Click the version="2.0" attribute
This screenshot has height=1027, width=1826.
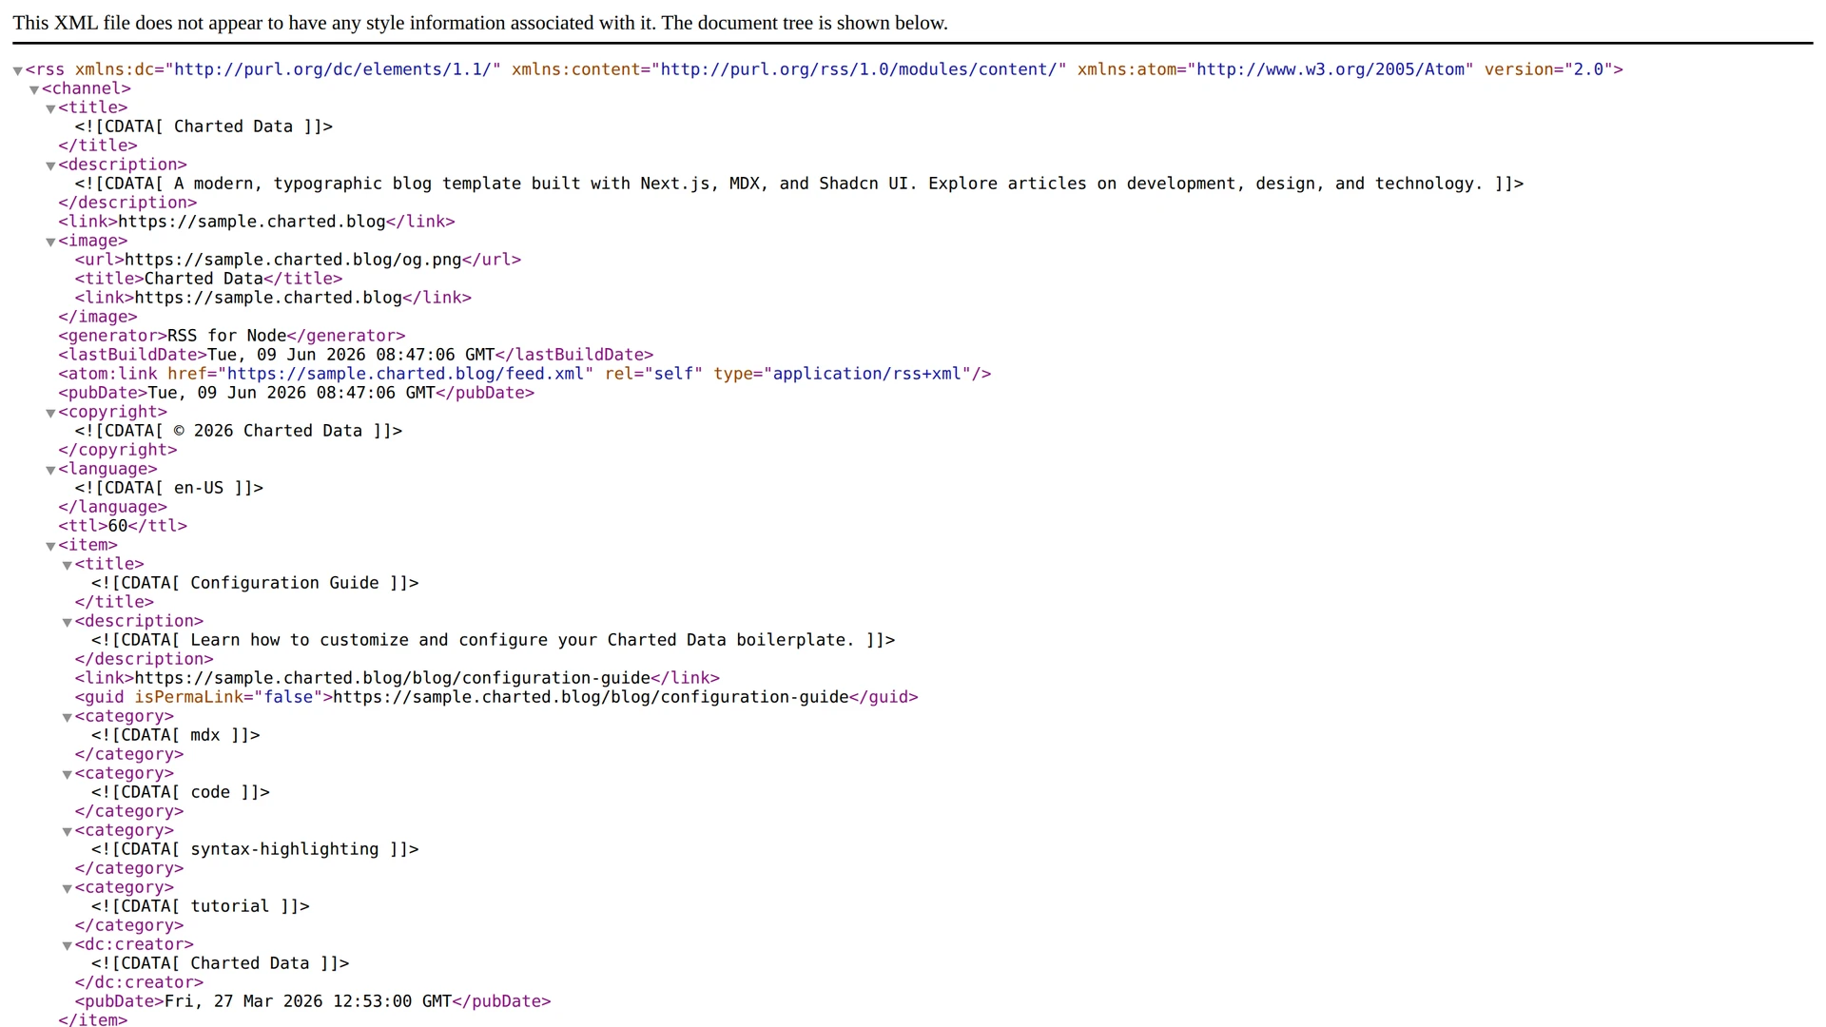[1548, 69]
